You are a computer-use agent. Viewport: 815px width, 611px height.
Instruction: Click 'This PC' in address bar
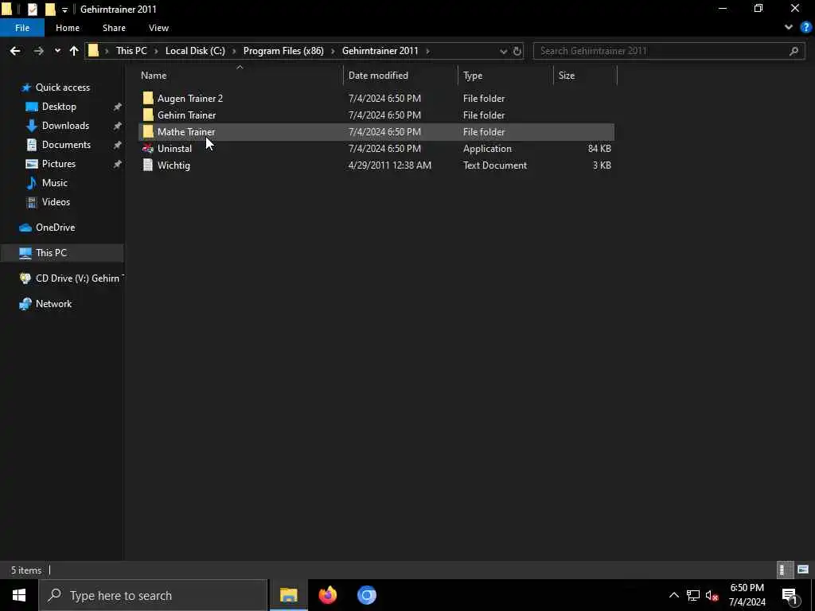pyautogui.click(x=131, y=51)
